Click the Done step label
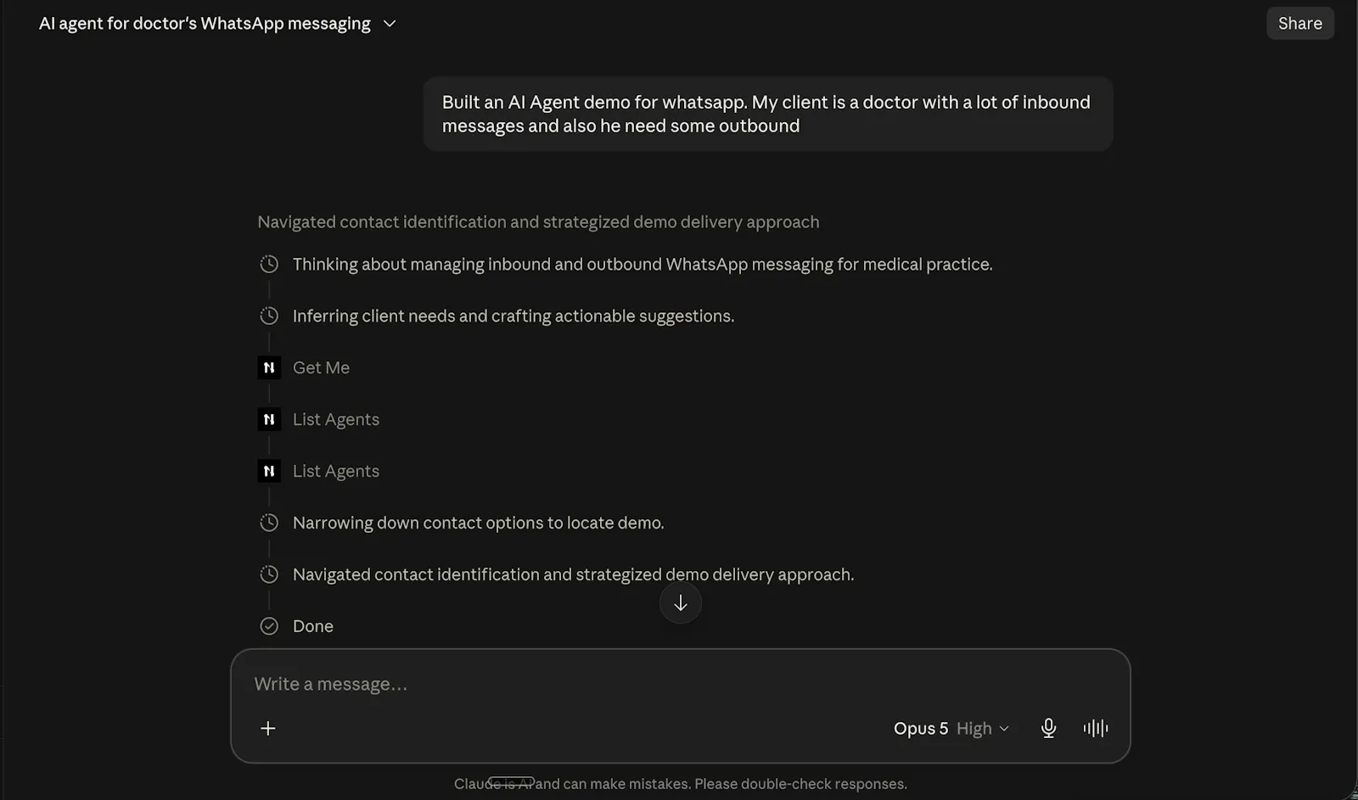 [x=313, y=626]
